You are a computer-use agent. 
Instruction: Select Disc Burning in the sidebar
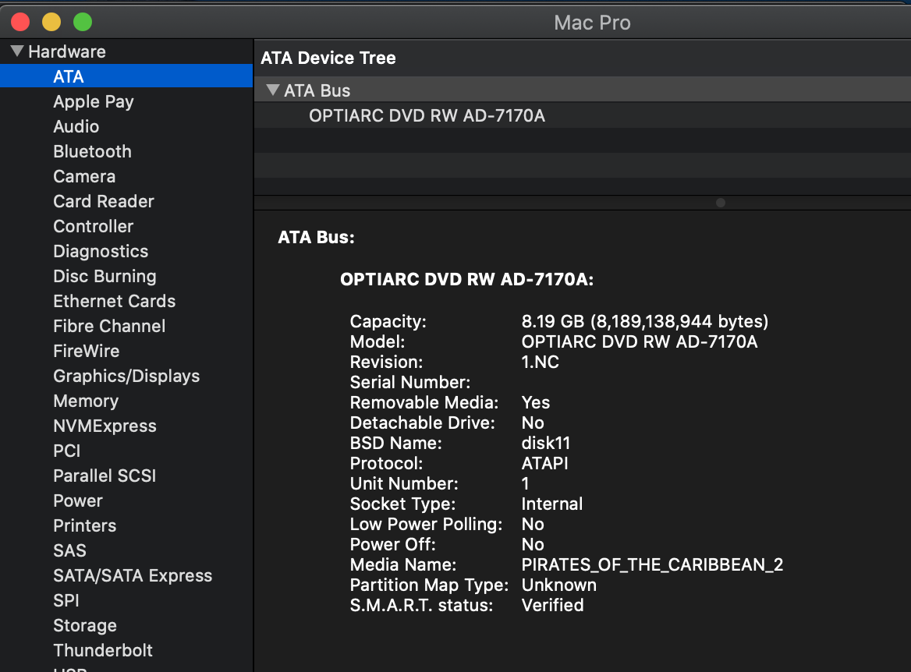pos(105,276)
